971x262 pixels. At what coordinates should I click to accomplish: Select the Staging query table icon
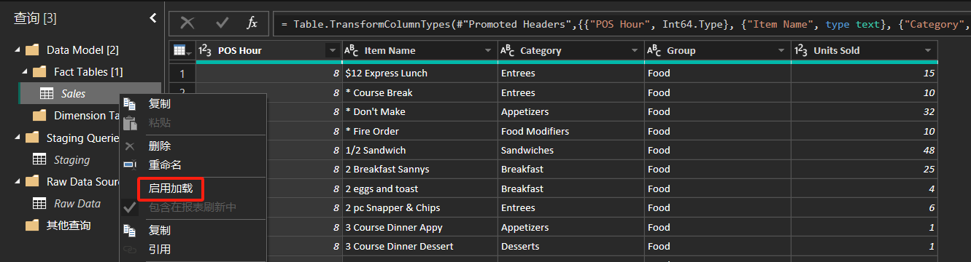(x=39, y=159)
